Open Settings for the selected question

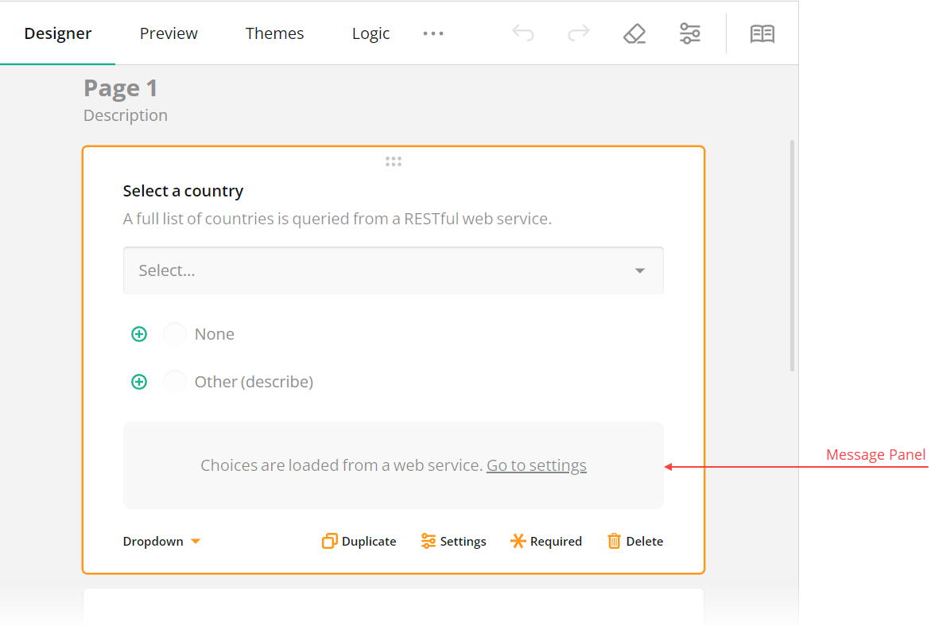click(453, 541)
